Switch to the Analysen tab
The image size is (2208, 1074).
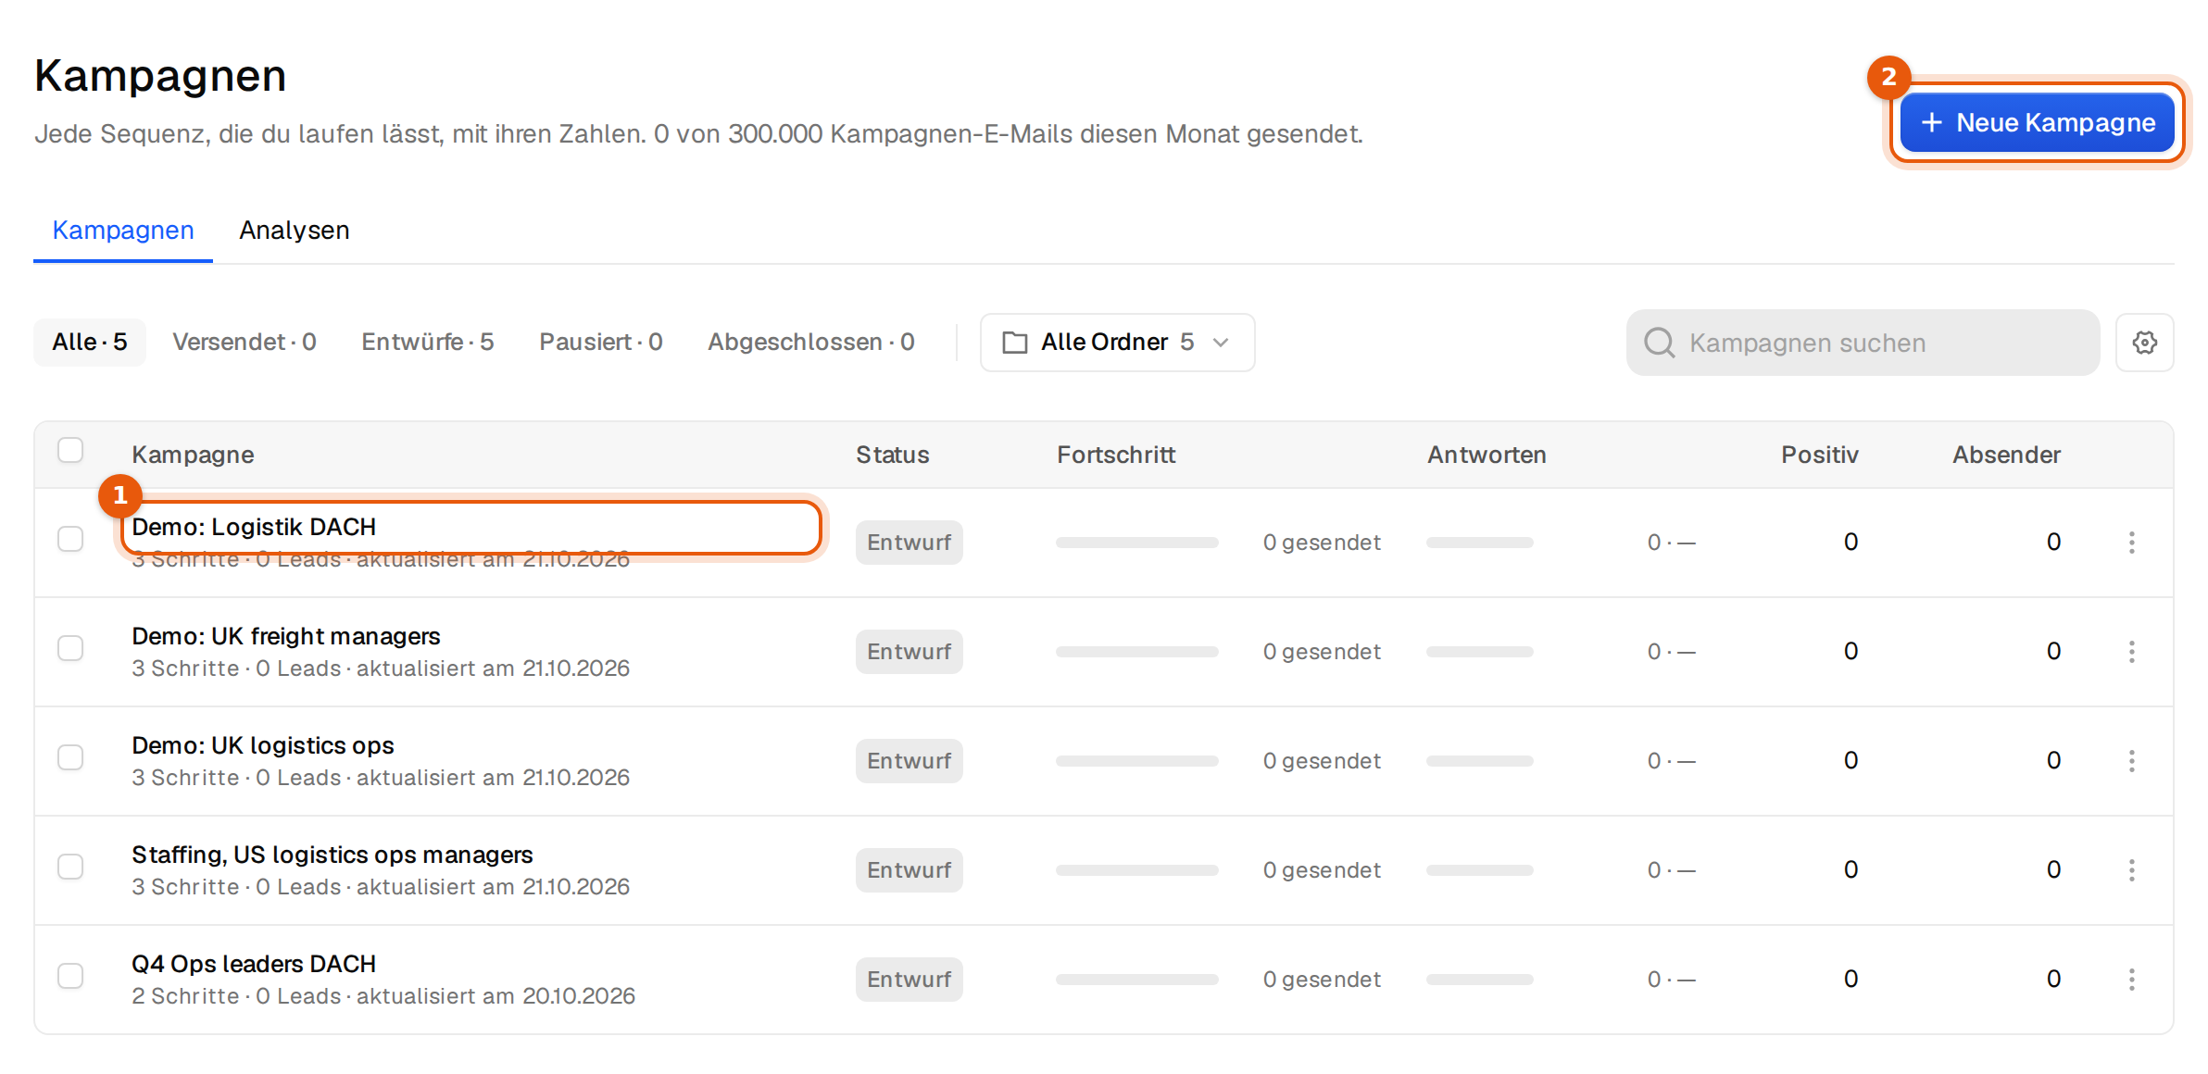pyautogui.click(x=295, y=230)
